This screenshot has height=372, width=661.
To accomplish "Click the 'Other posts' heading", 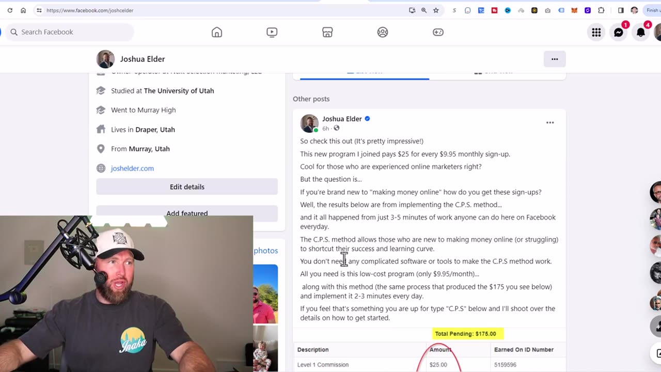I will (x=311, y=99).
